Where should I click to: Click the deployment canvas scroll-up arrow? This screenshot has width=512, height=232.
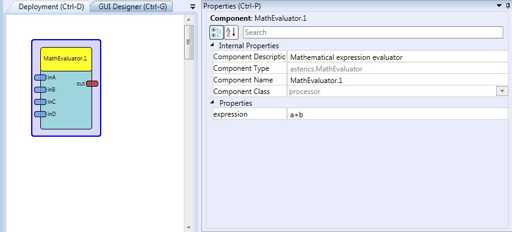point(189,20)
